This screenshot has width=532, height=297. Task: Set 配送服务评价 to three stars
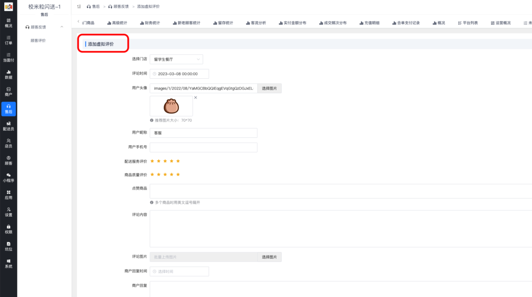165,161
